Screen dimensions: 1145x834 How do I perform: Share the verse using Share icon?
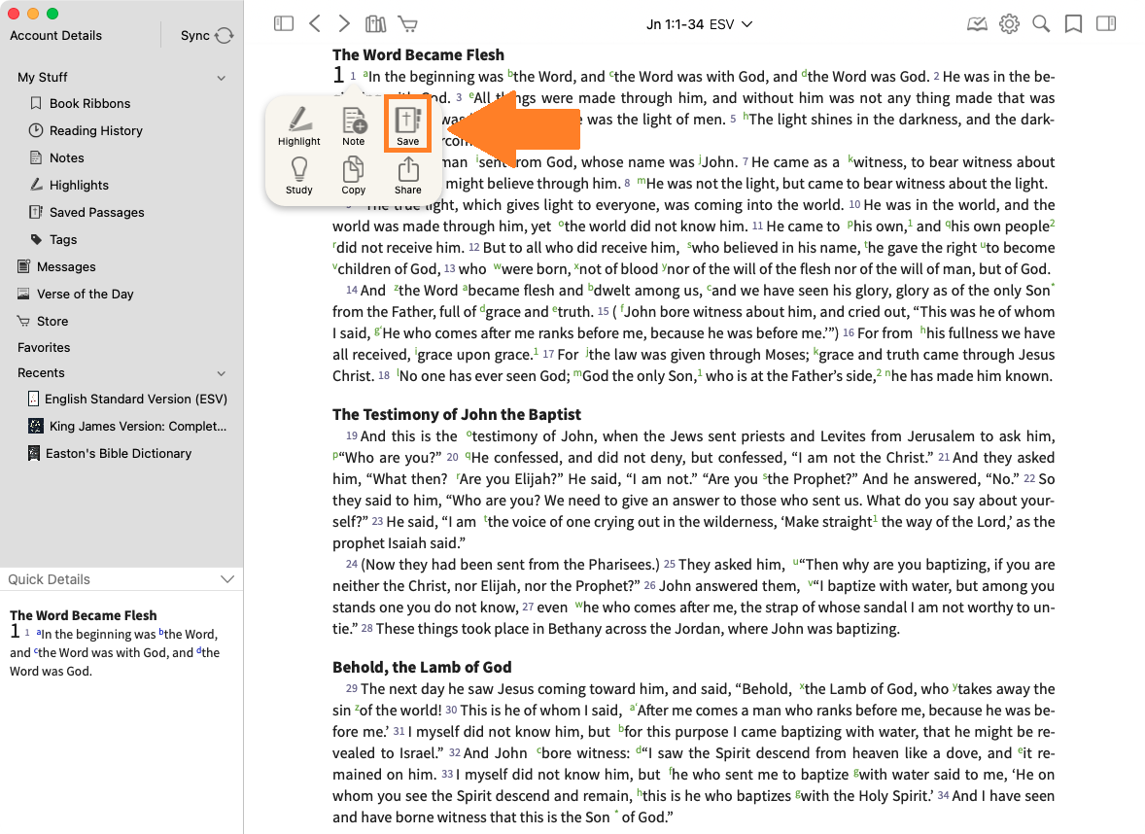tap(408, 174)
